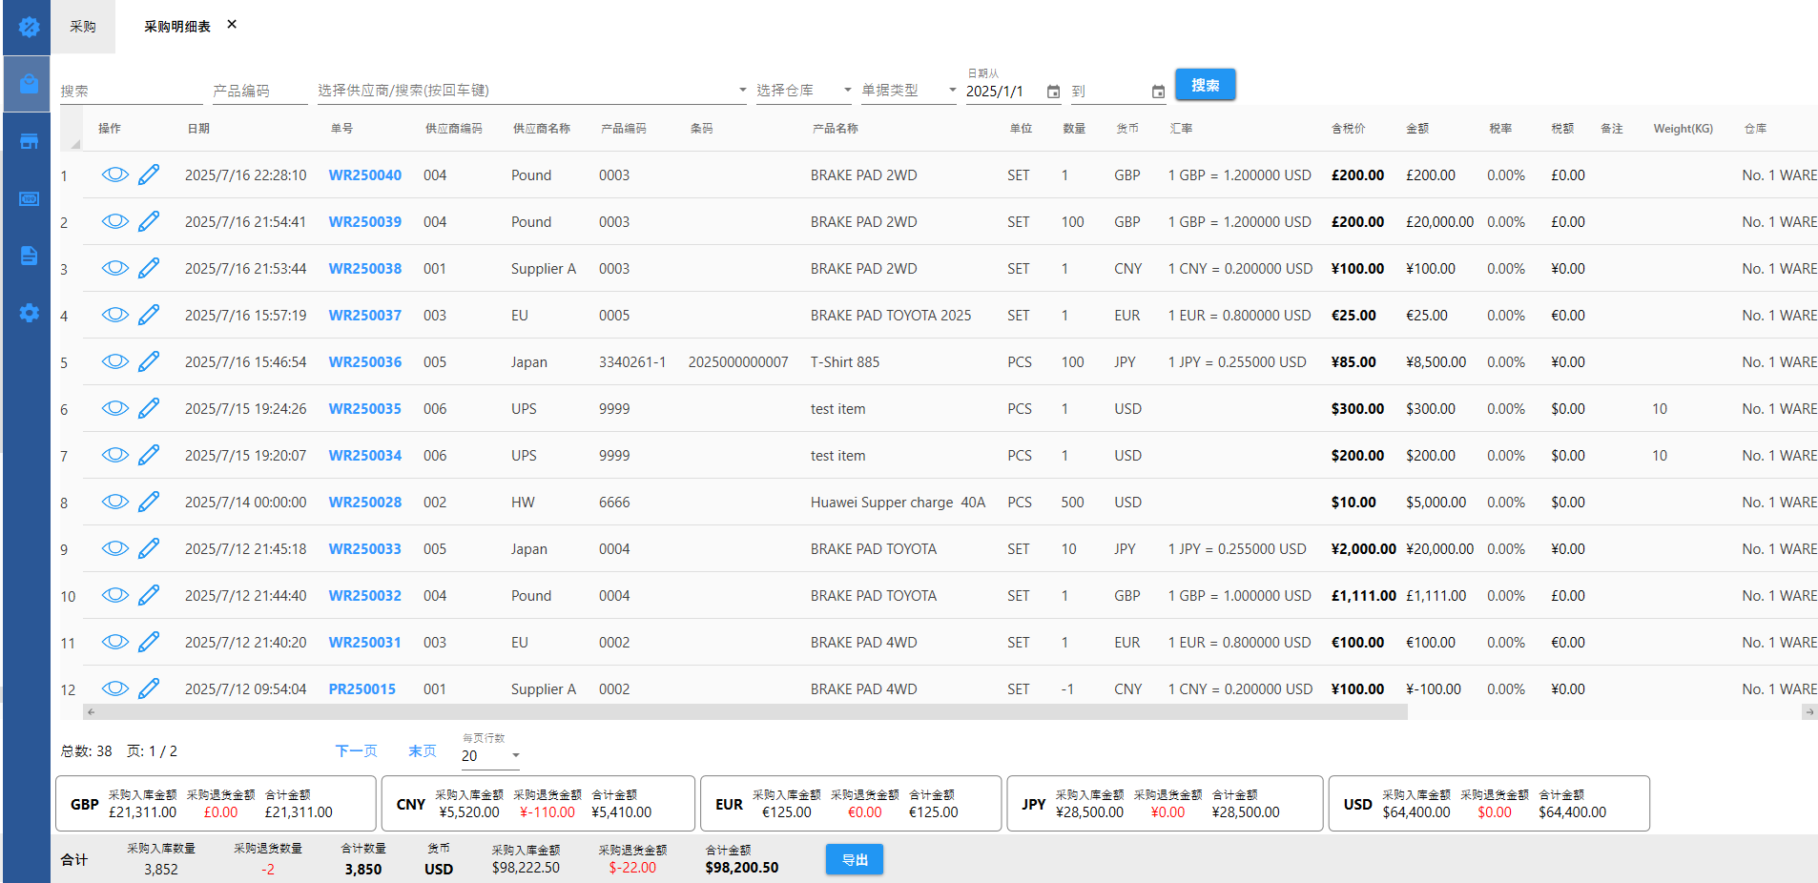1818x883 pixels.
Task: Open the document sidebar icon
Action: 29,256
